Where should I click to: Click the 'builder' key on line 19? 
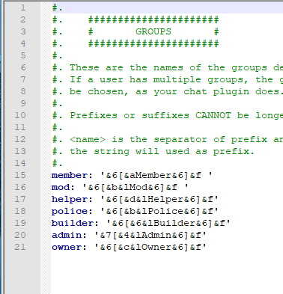coord(73,223)
